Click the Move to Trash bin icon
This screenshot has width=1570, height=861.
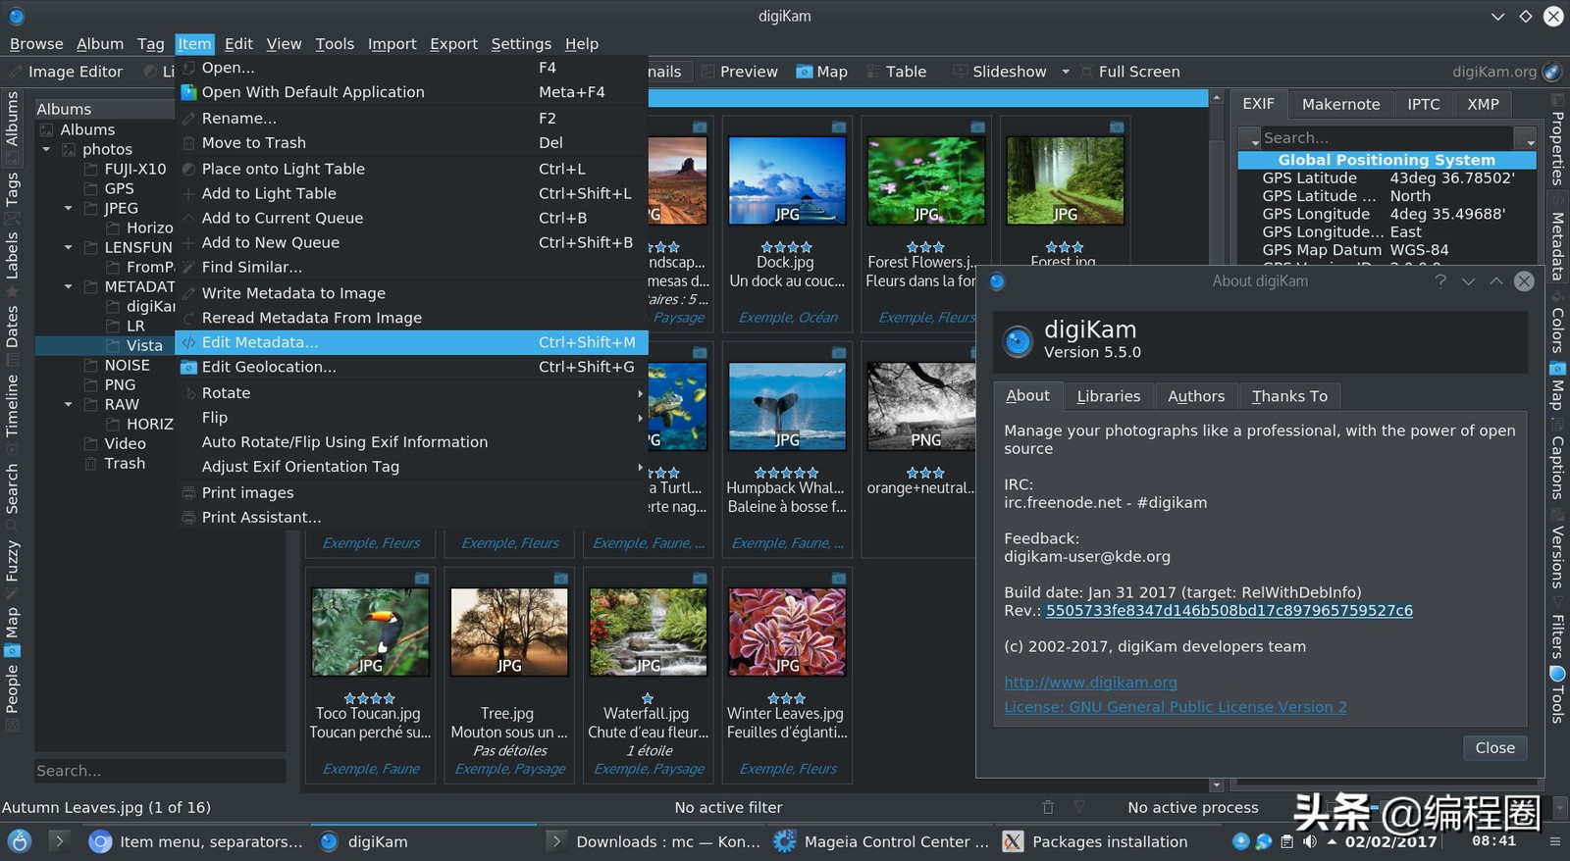(188, 143)
